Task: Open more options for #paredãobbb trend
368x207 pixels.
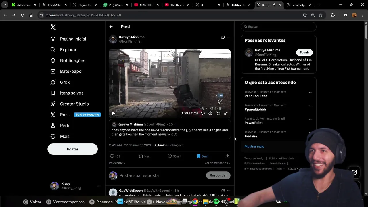Action: coord(310,106)
